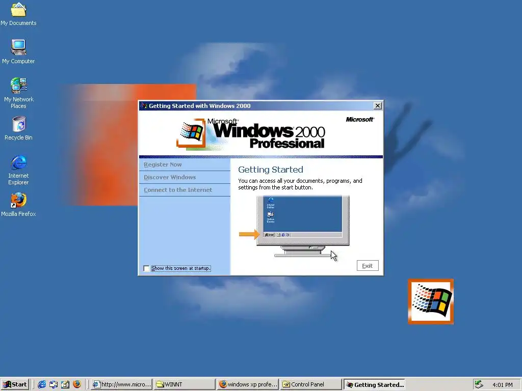Viewport: 522px width, 391px height.
Task: Click the system tray network icon
Action: coord(479,384)
